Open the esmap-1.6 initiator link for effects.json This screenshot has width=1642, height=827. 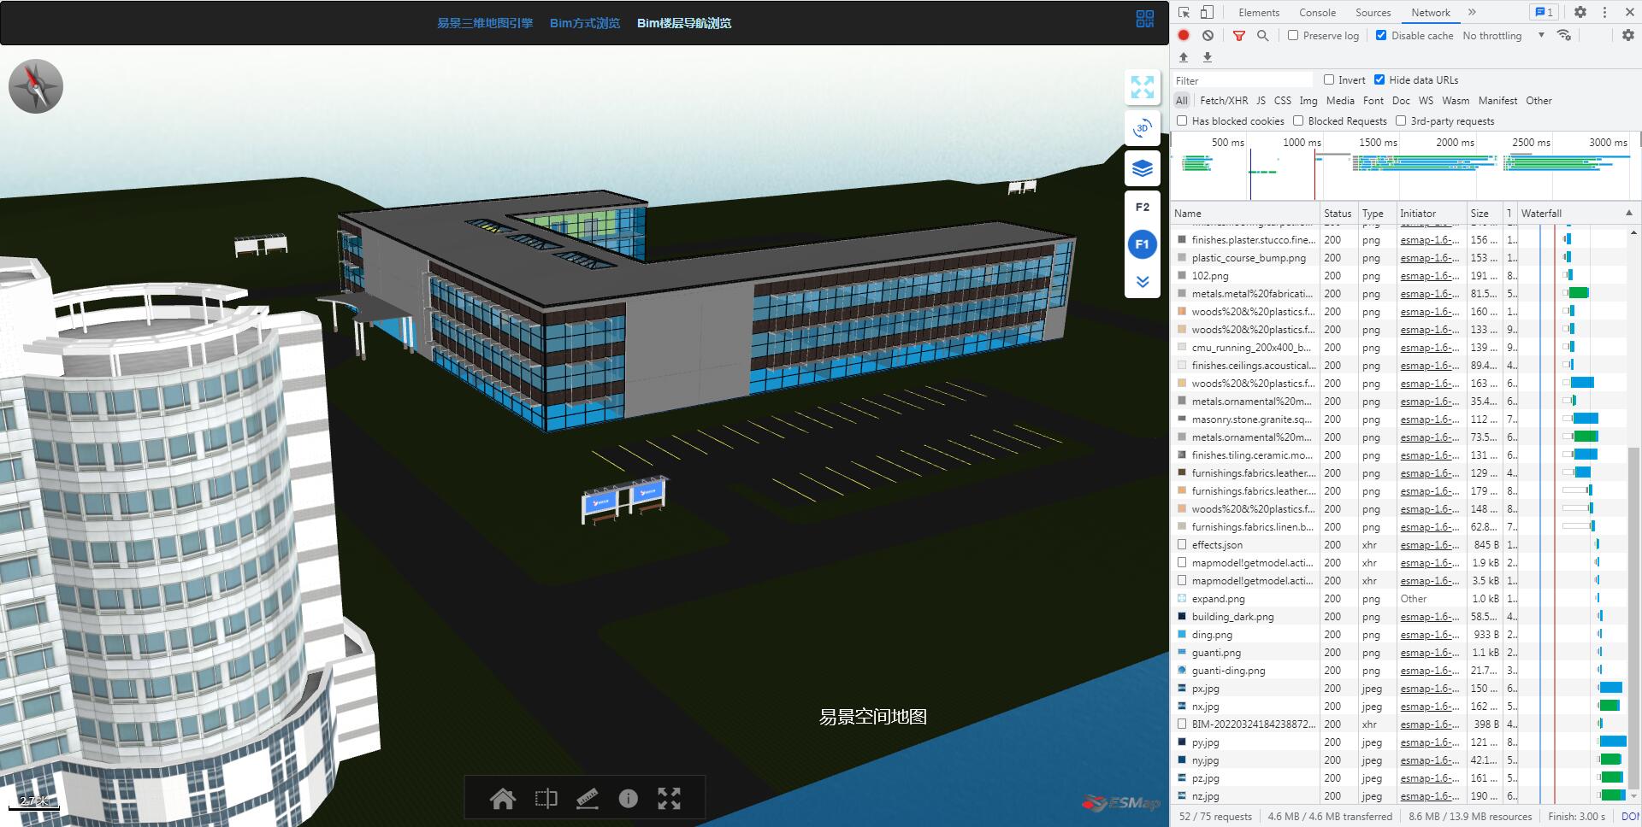[x=1428, y=544]
